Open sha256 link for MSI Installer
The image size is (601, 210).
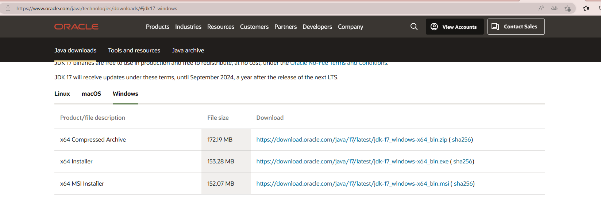(x=463, y=183)
